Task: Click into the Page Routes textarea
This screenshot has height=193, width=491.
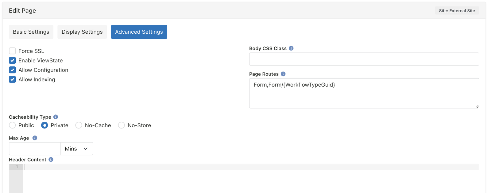Action: click(x=364, y=93)
